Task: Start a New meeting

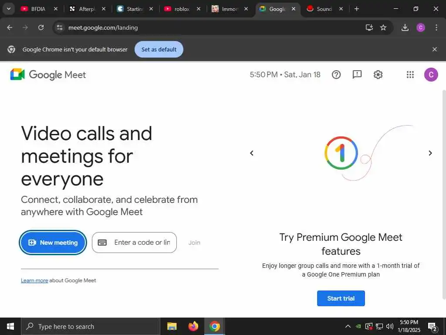Action: coord(53,243)
